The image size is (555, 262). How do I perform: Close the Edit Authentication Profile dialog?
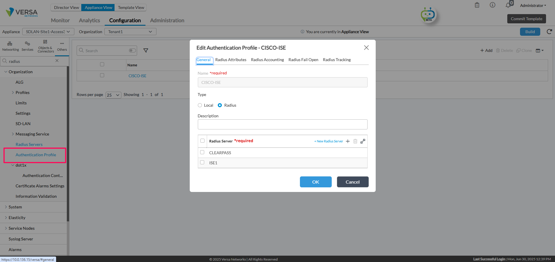(366, 48)
